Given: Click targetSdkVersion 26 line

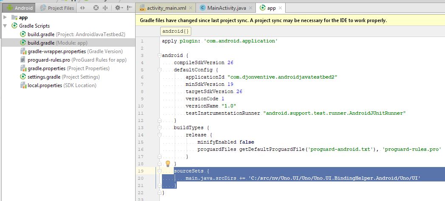Looking at the screenshot, I should point(214,91).
